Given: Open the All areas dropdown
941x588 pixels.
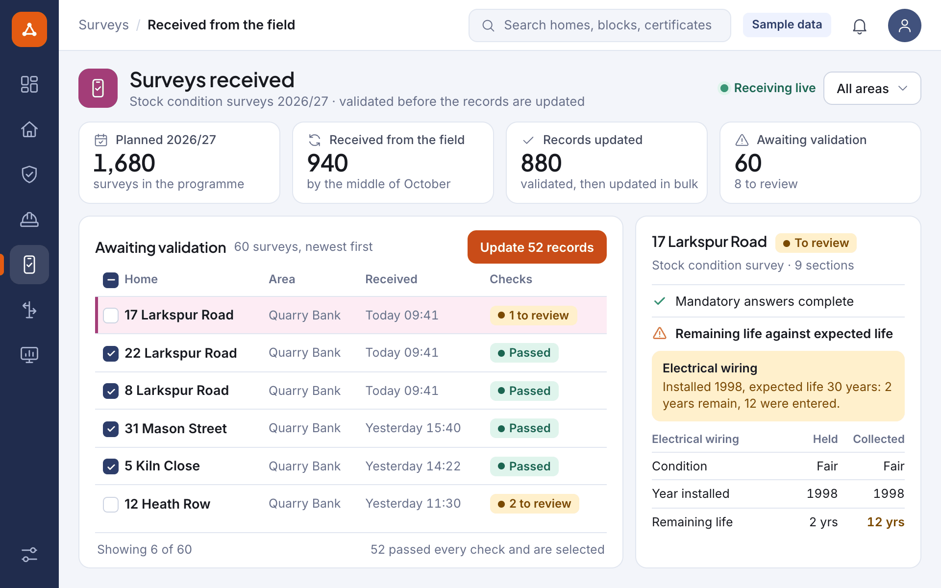Looking at the screenshot, I should pyautogui.click(x=872, y=88).
